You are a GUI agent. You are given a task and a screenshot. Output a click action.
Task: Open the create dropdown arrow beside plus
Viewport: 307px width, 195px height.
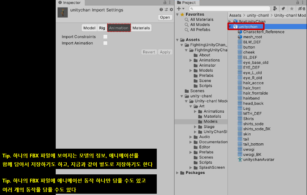click(x=183, y=9)
